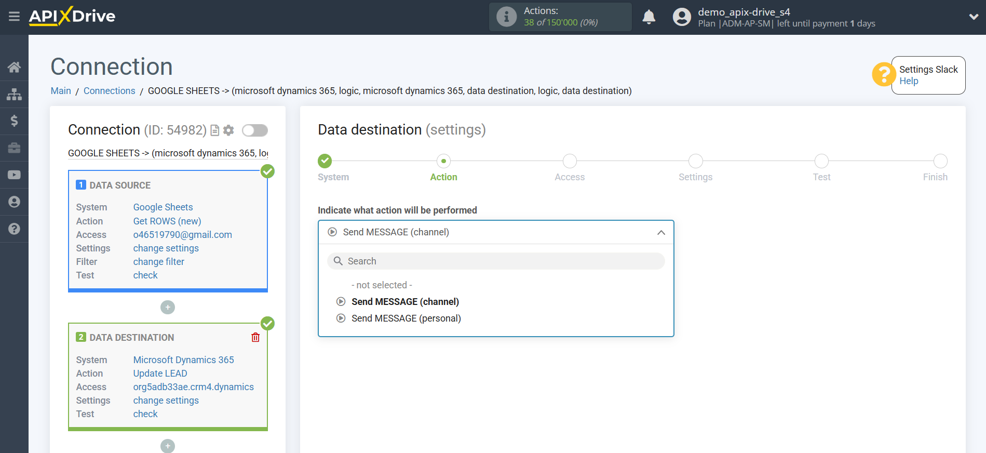This screenshot has width=986, height=453.
Task: Toggle the connection on/off switch
Action: tap(255, 130)
